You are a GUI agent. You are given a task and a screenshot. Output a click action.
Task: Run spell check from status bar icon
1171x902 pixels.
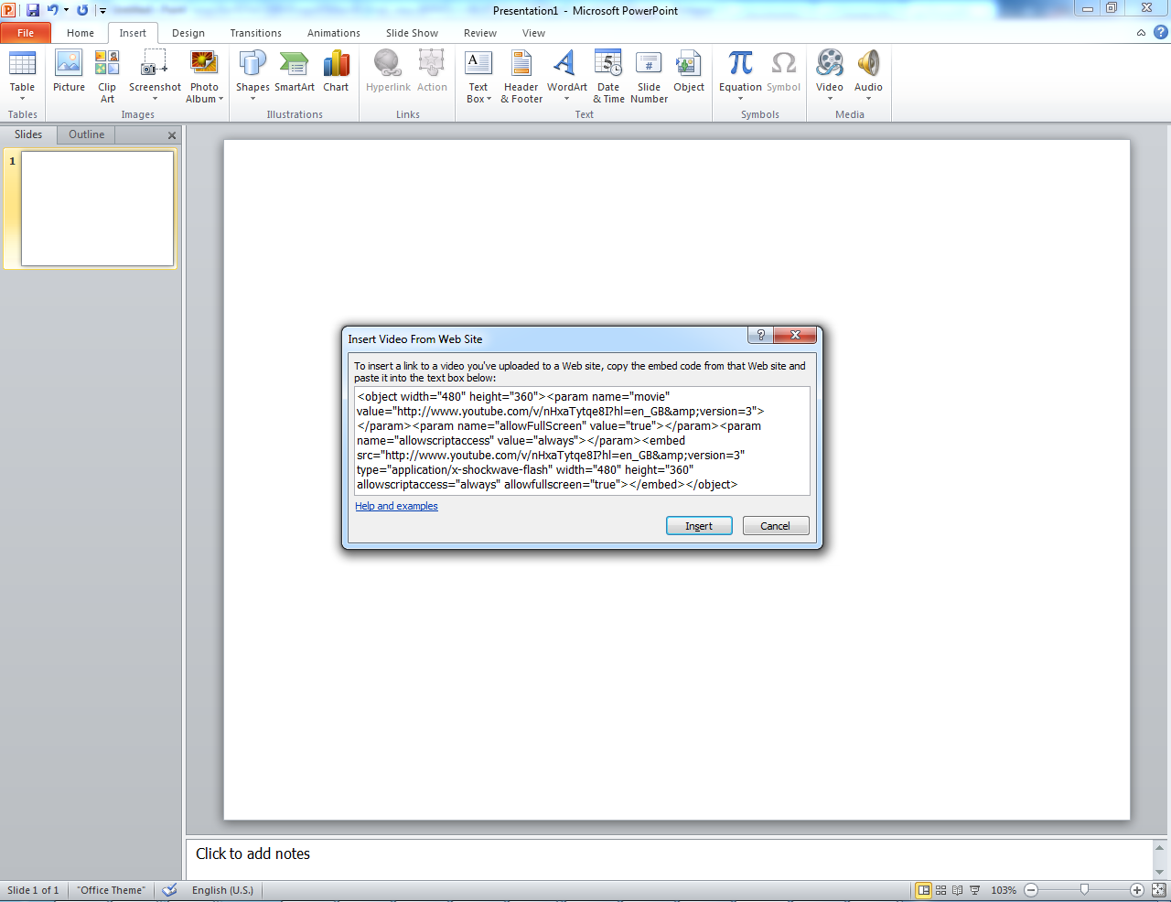pyautogui.click(x=169, y=890)
